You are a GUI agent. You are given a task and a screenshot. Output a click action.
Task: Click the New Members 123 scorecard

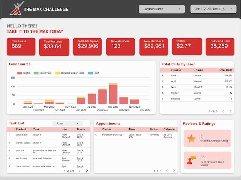click(120, 47)
